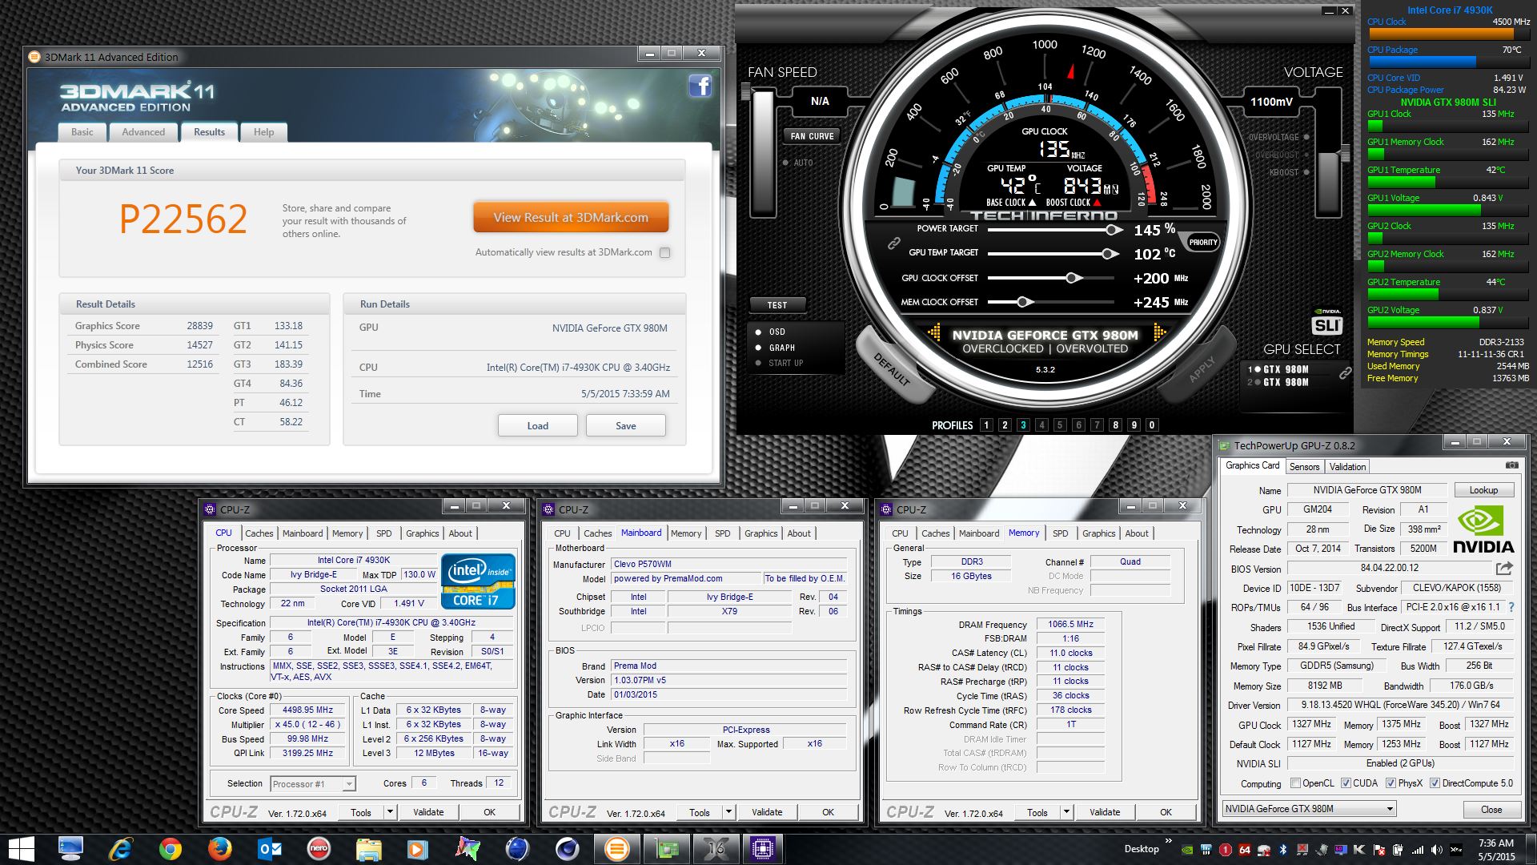Switch to the Advanced tab in 3DMark 11
Viewport: 1537px width, 865px height.
click(x=143, y=132)
